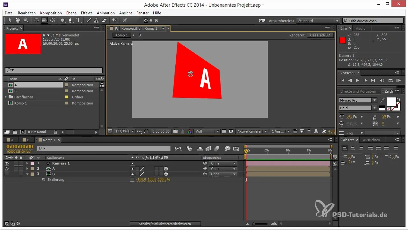Viewport: 408px width, 230px height.
Task: Delete selected project item with trash icon
Action: (55, 132)
